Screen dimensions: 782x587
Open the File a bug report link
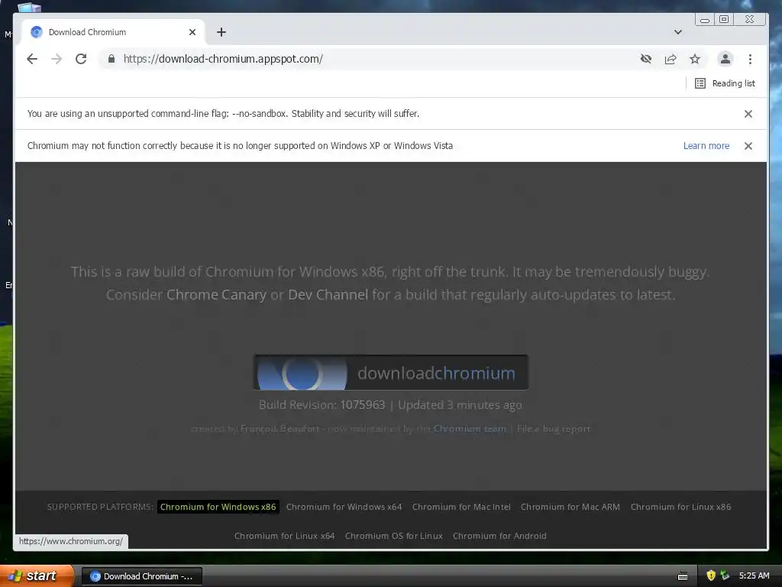point(554,428)
